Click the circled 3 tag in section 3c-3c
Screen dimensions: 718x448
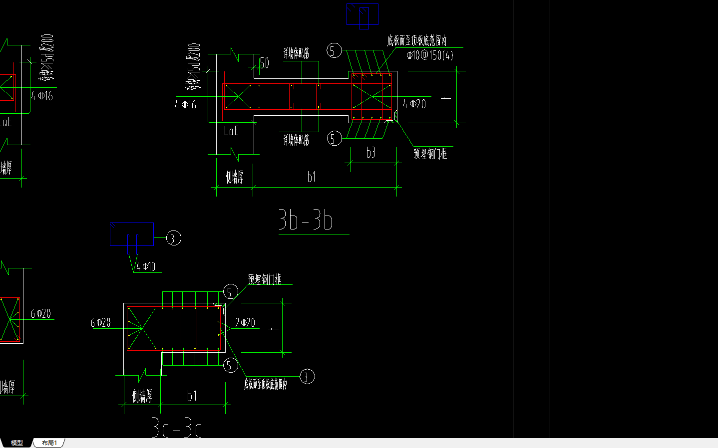[307, 376]
